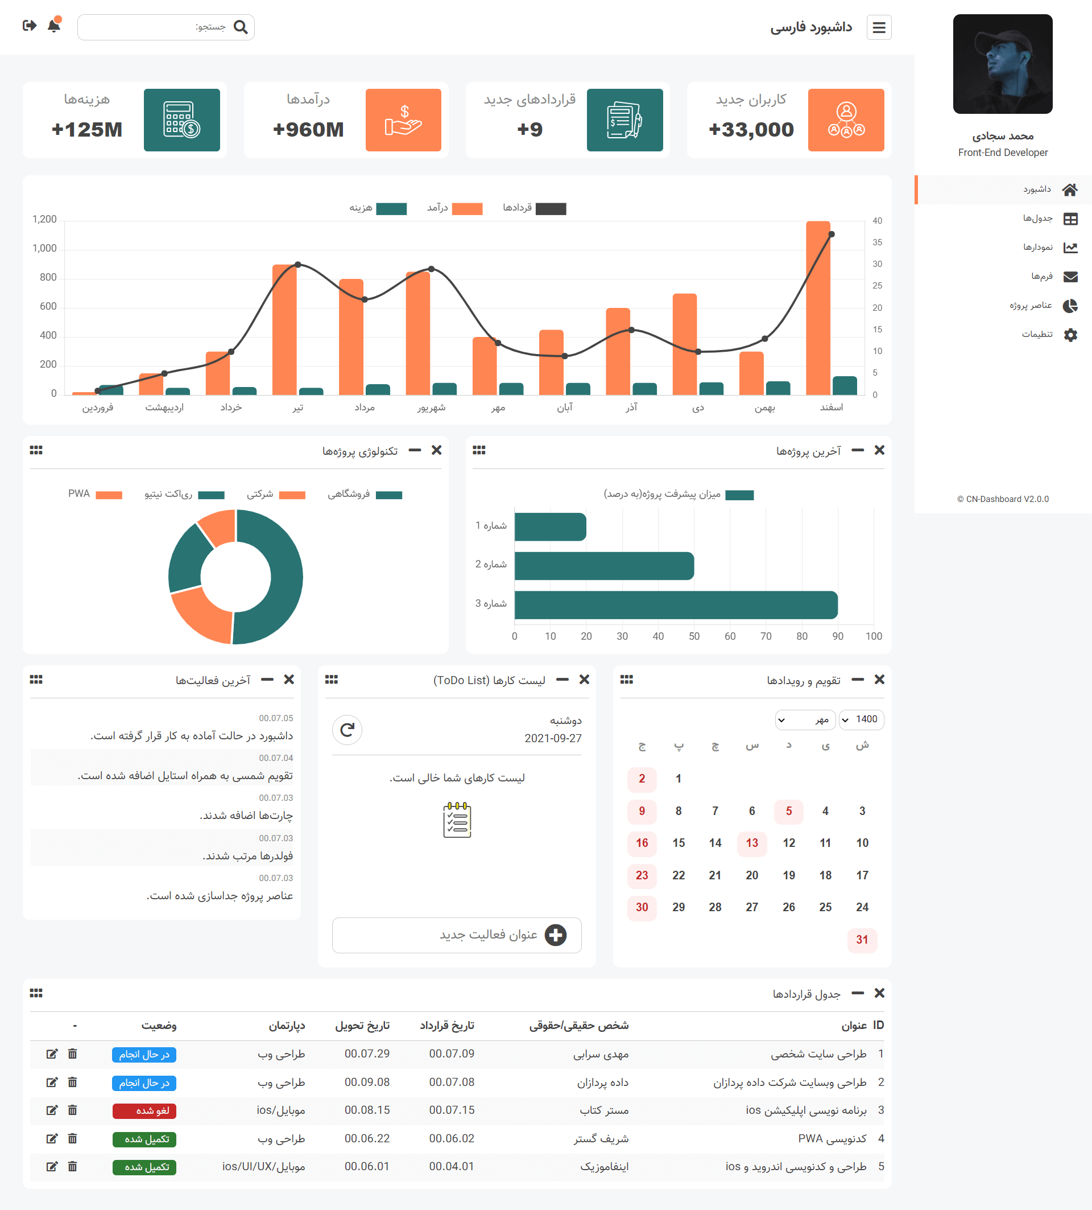Image resolution: width=1092 pixels, height=1210 pixels.
Task: Click the income hand-dollar card icon
Action: point(403,120)
